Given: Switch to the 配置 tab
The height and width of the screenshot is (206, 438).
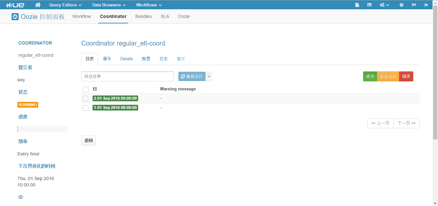Looking at the screenshot, I should [x=146, y=59].
